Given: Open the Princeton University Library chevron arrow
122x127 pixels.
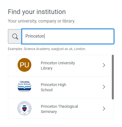Looking at the screenshot, I should (104, 65).
